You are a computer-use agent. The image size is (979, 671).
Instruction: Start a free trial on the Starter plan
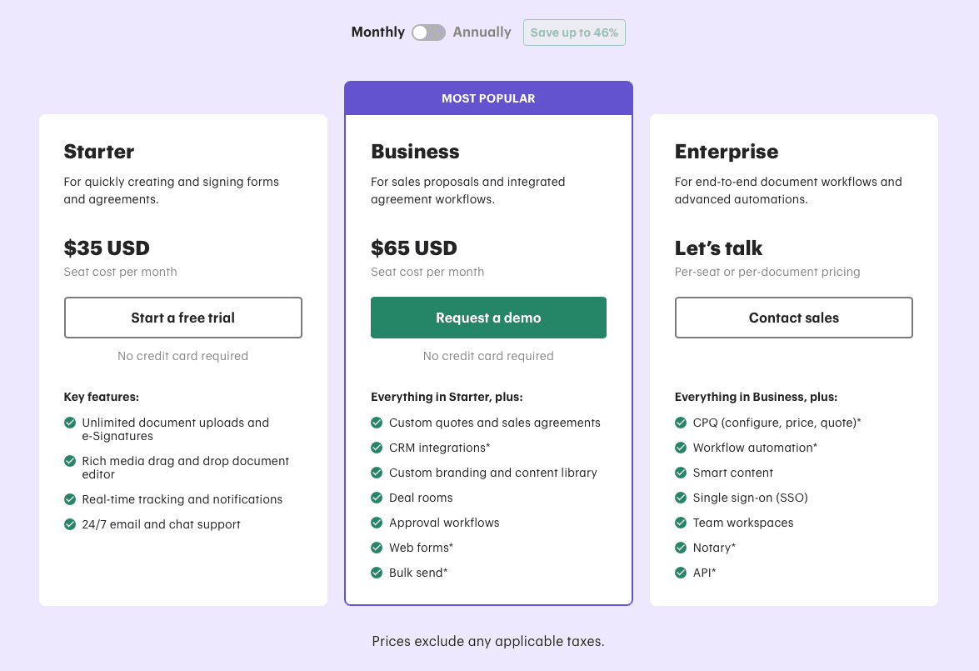click(182, 318)
